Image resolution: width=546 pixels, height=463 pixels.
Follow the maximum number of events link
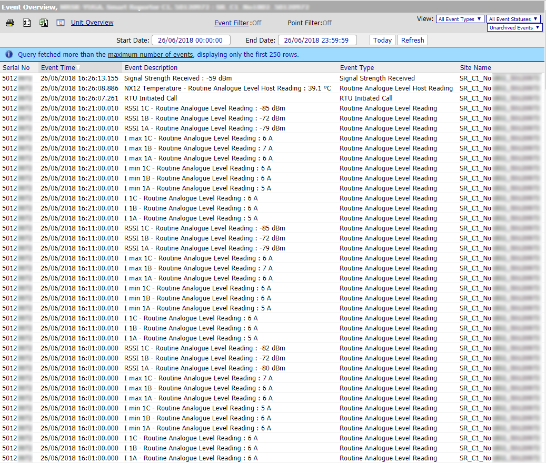(151, 55)
